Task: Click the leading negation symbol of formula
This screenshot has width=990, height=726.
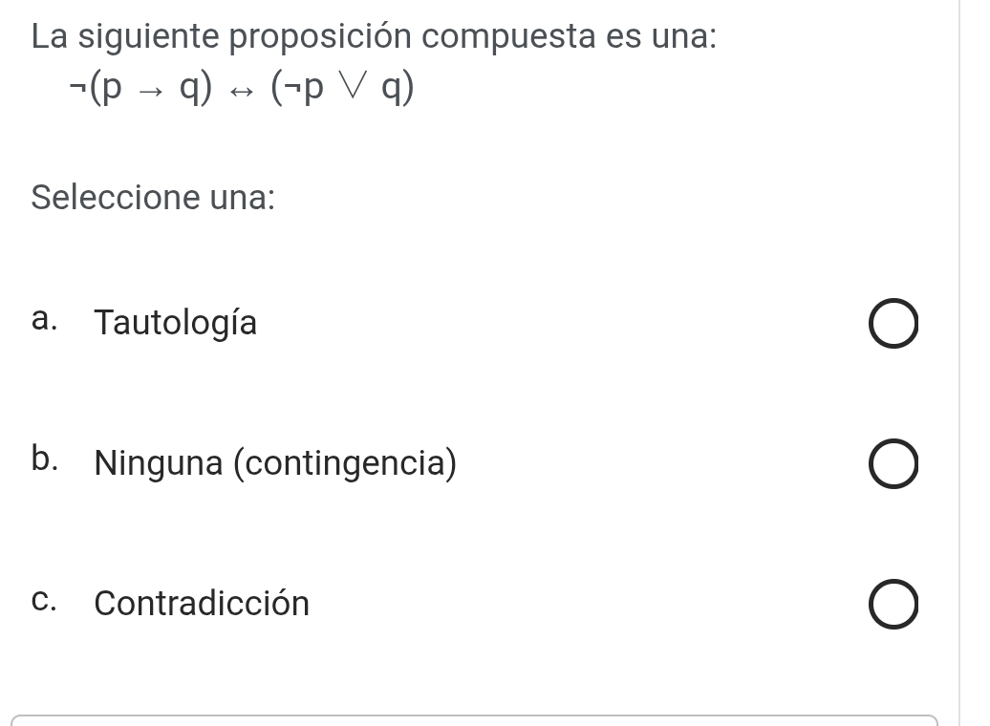Action: coord(77,87)
